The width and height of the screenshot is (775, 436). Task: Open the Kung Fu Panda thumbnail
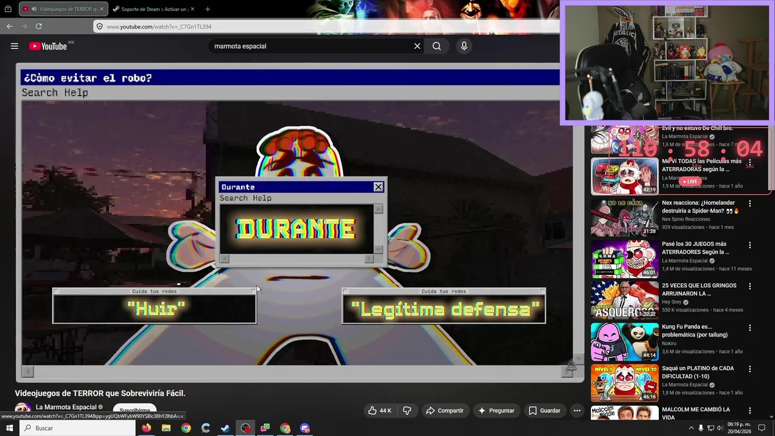(624, 342)
